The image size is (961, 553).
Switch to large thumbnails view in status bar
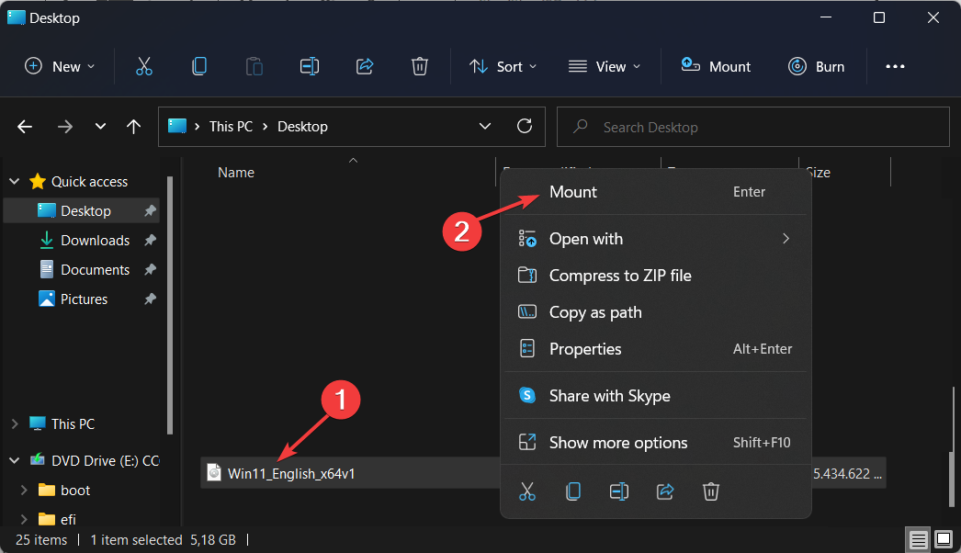pyautogui.click(x=943, y=539)
